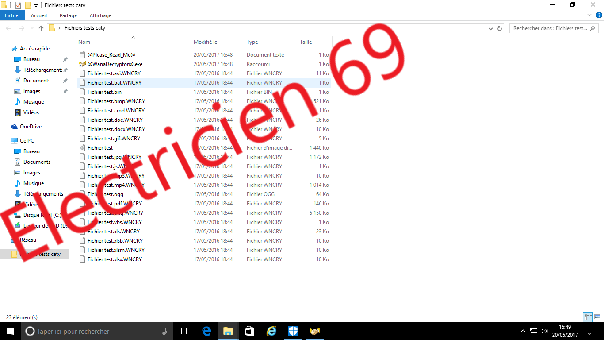
Task: Click the @Please_Read_Me@ text document icon
Action: point(82,55)
